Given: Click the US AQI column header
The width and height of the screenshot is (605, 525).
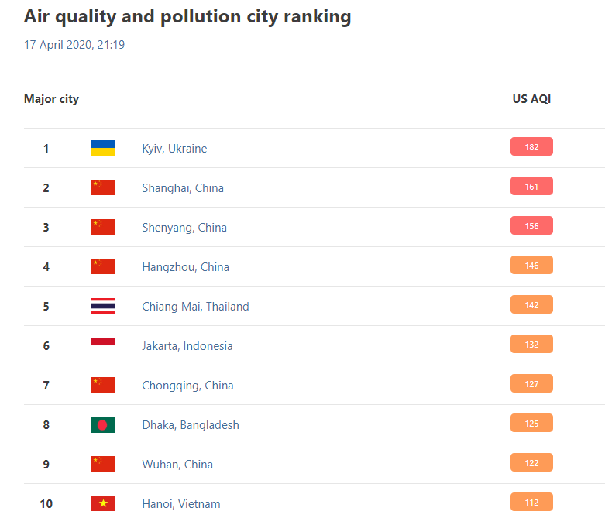Looking at the screenshot, I should [531, 99].
